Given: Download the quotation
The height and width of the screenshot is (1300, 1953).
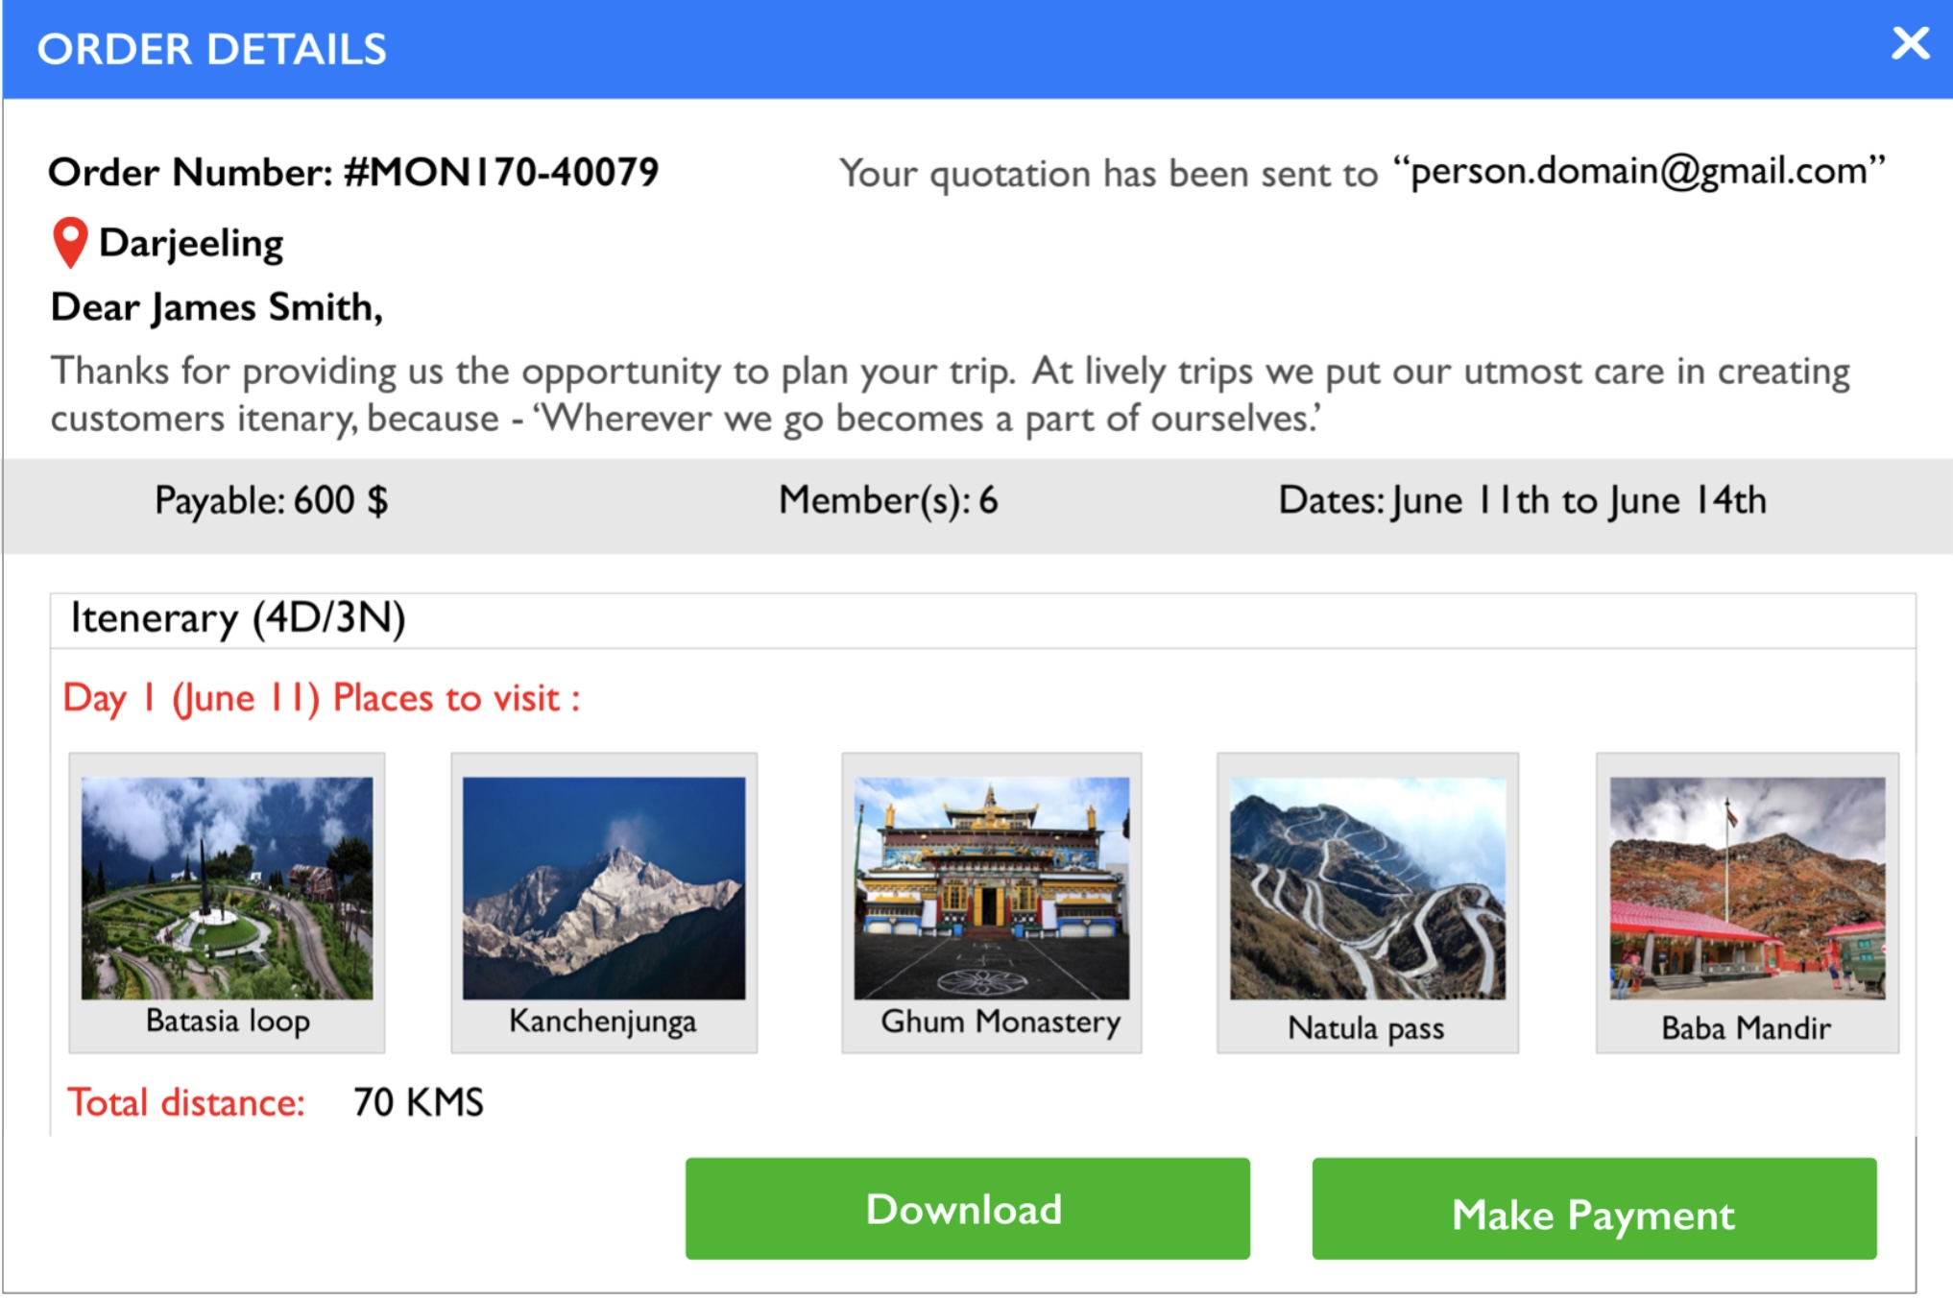Looking at the screenshot, I should point(967,1209).
